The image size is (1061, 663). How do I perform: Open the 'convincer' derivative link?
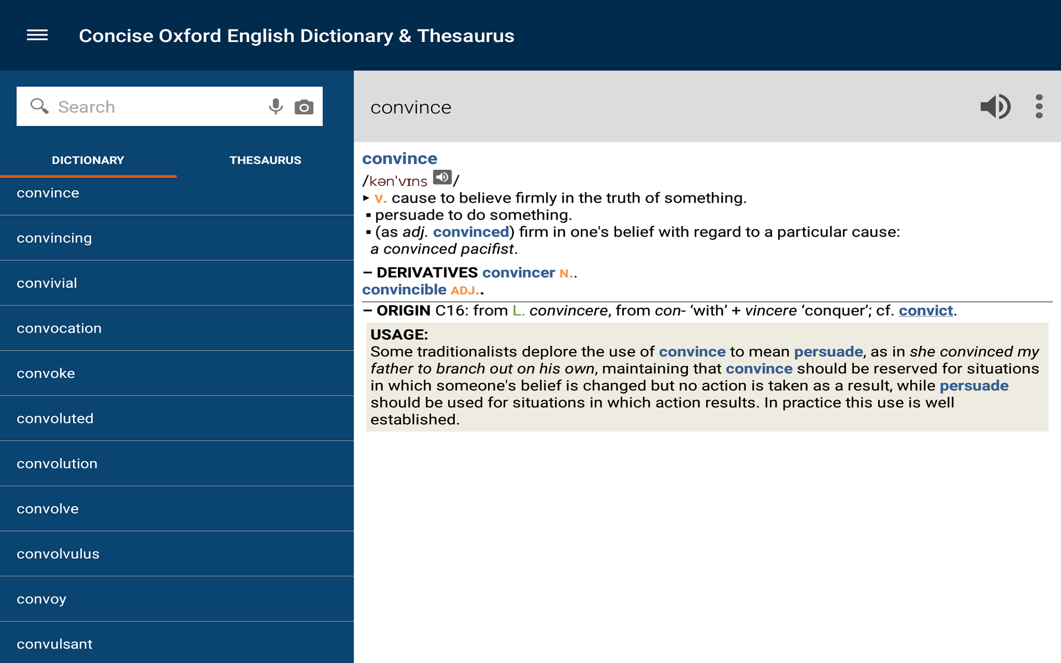(x=518, y=272)
